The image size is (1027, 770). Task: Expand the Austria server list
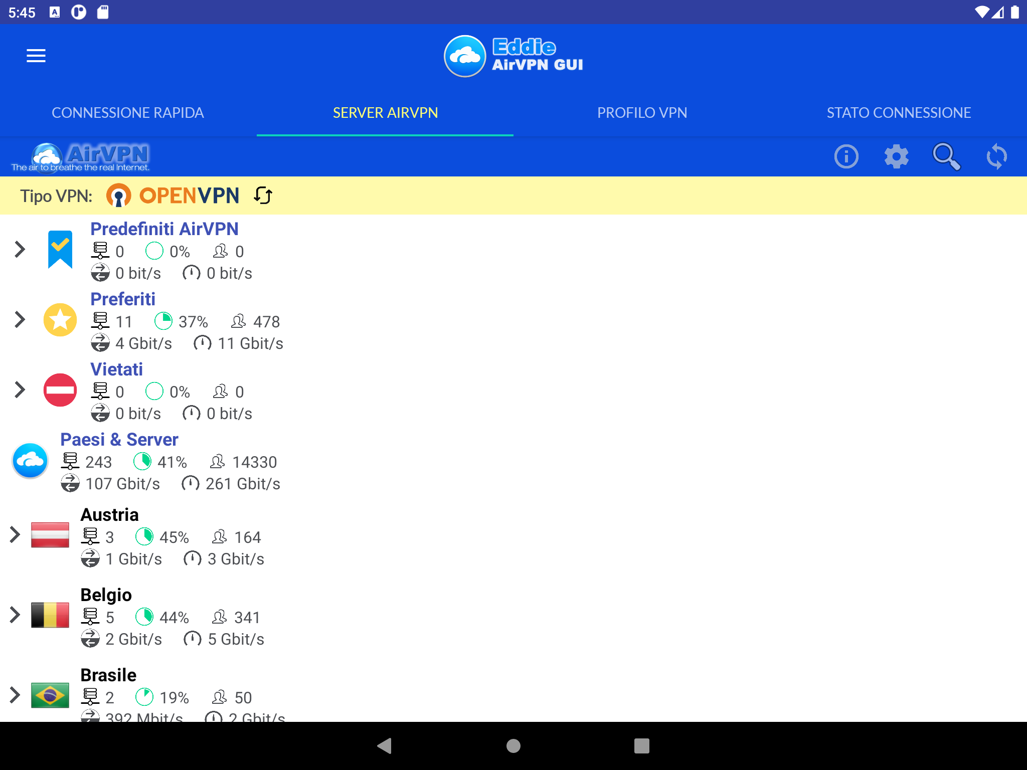[x=15, y=535]
